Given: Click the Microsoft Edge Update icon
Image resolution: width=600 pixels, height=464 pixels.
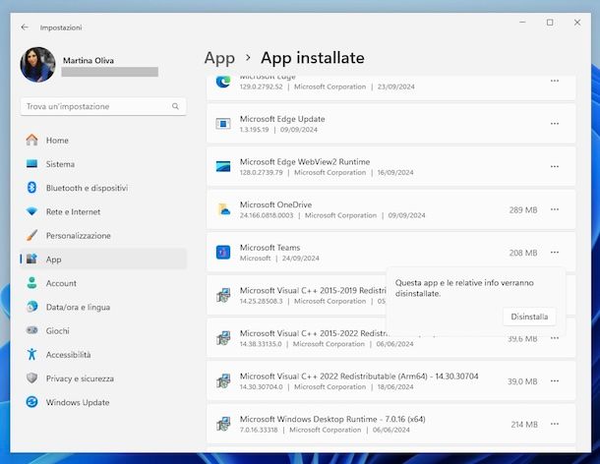Looking at the screenshot, I should coord(223,124).
